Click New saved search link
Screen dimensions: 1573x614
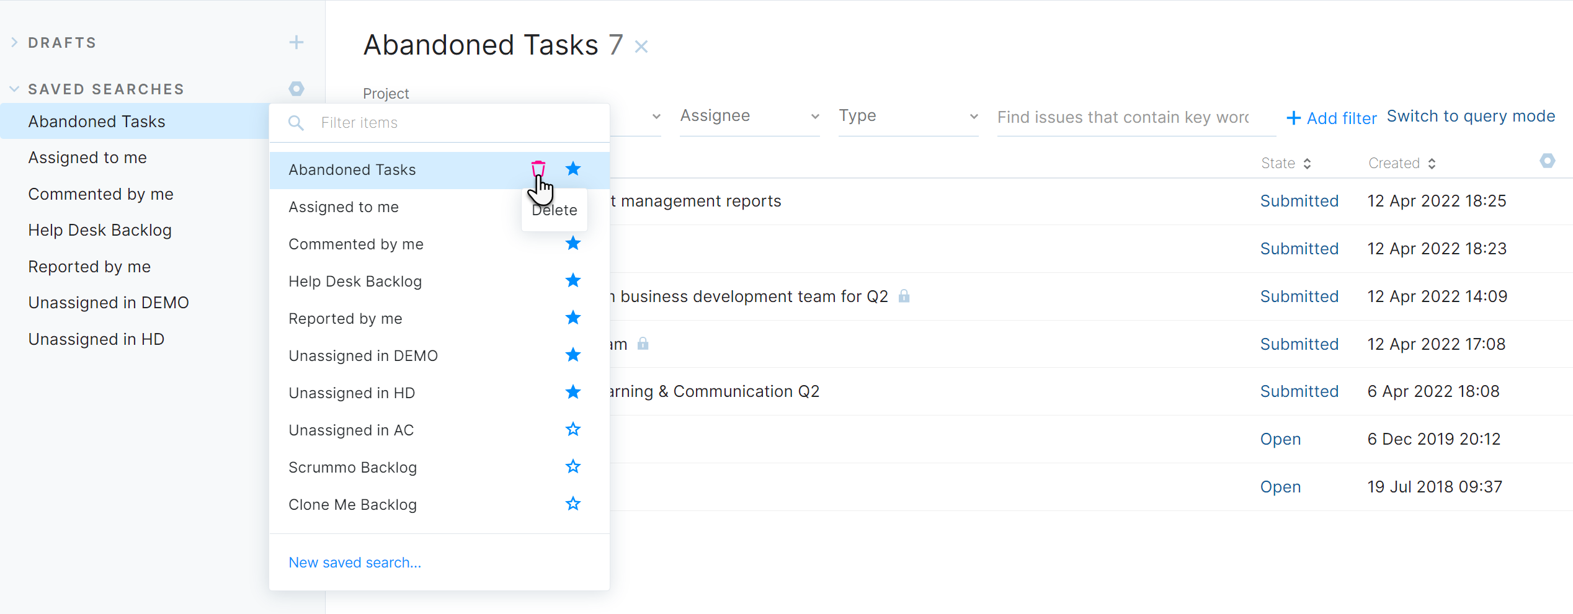[355, 563]
